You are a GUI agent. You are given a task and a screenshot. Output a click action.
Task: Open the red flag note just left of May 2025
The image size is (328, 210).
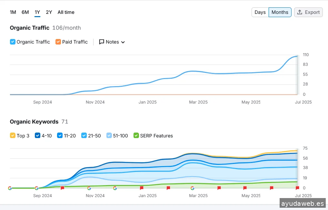[x=245, y=188]
